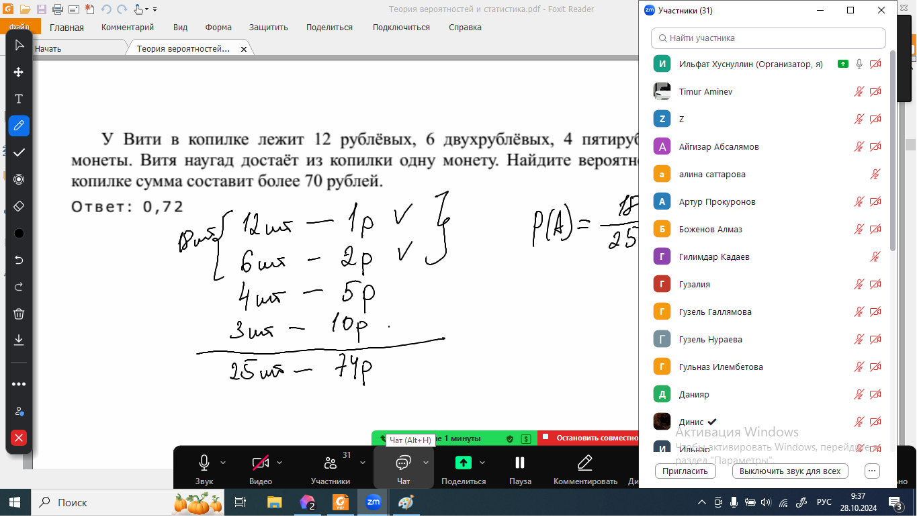Turn on camera with Видео button
This screenshot has width=917, height=519.
[x=260, y=467]
